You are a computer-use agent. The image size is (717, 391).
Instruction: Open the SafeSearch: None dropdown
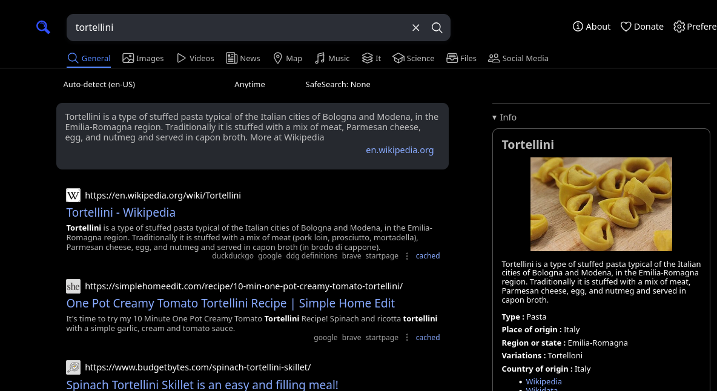[x=338, y=85]
